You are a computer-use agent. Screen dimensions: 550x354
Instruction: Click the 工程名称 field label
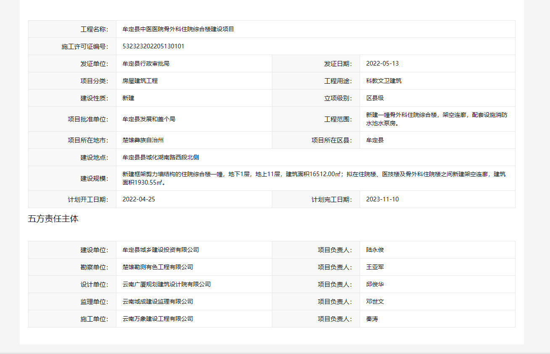click(x=94, y=29)
